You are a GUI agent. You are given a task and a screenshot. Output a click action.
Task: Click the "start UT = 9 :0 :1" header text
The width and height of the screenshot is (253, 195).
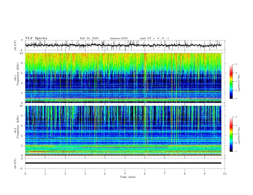coord(154,38)
